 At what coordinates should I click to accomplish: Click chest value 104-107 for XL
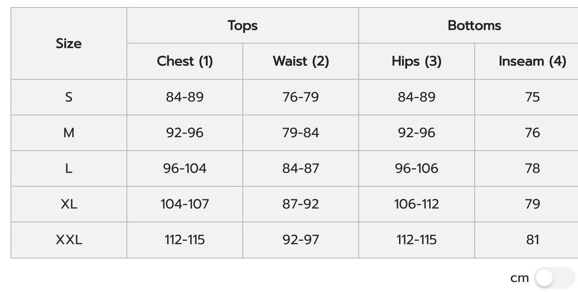(185, 204)
